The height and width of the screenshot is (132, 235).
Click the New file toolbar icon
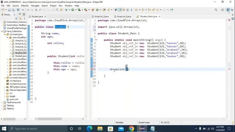3,10
